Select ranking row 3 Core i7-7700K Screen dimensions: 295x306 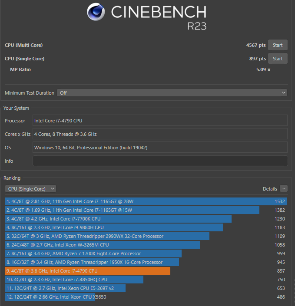click(146, 219)
